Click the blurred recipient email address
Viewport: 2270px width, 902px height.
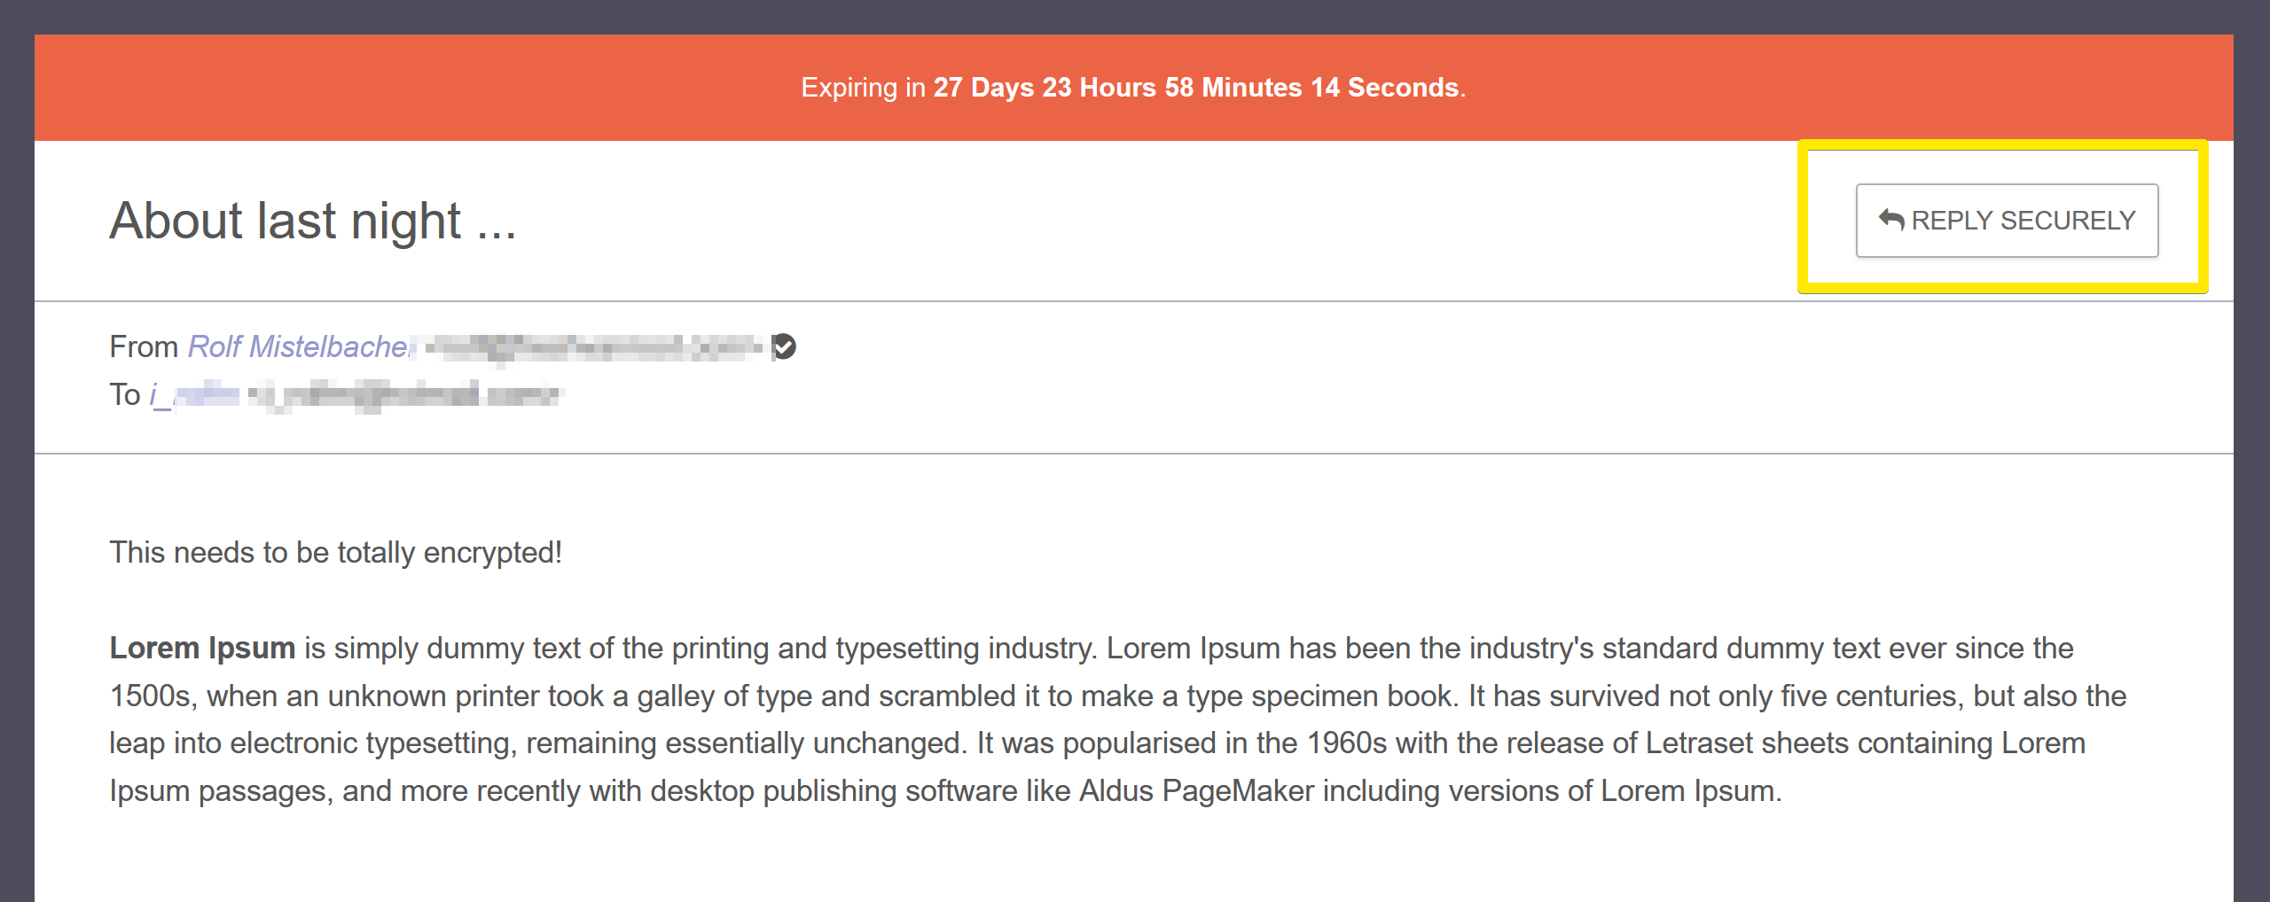pos(404,394)
